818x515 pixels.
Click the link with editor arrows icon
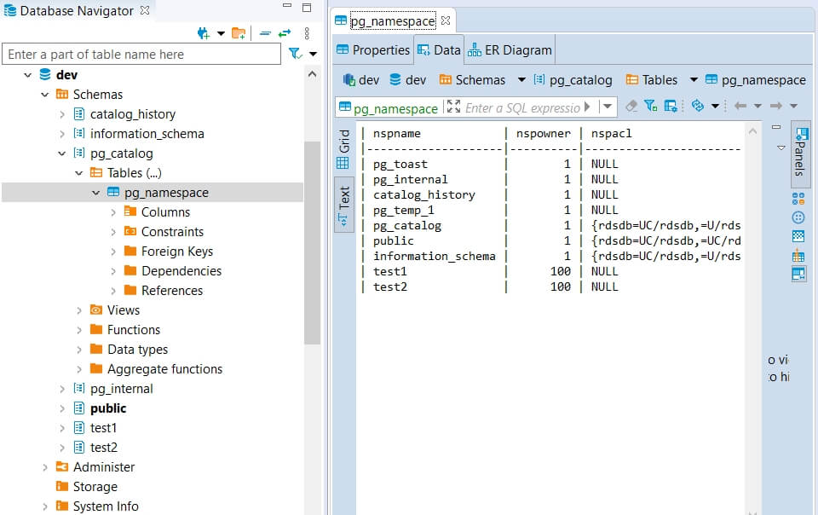tap(285, 33)
